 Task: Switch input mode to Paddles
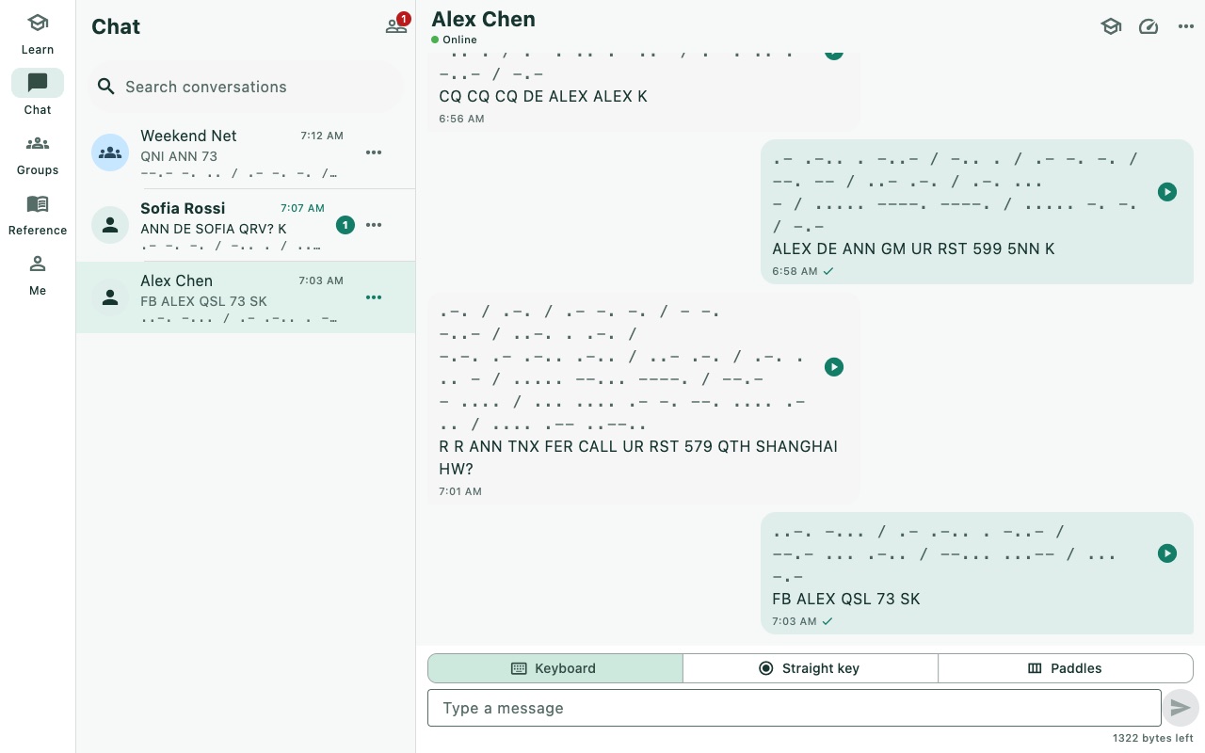click(x=1066, y=668)
